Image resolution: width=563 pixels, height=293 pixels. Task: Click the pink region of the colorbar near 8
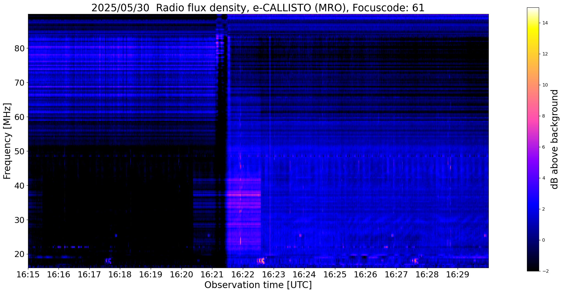[533, 116]
